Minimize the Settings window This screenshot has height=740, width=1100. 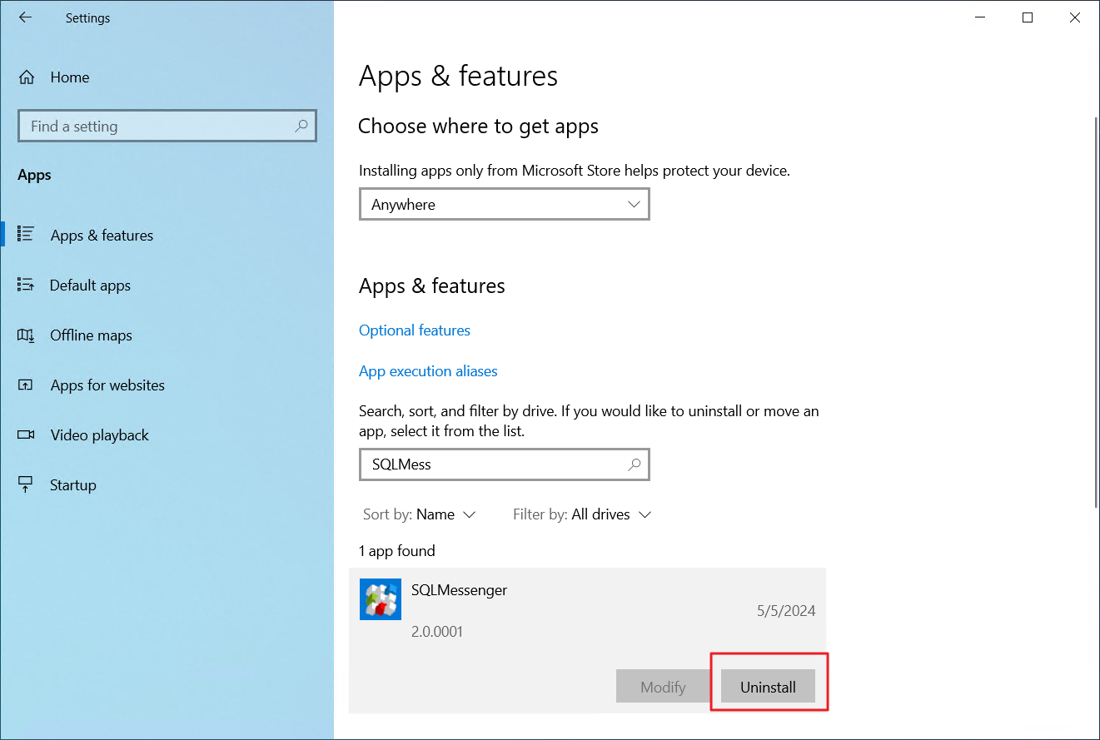point(980,17)
